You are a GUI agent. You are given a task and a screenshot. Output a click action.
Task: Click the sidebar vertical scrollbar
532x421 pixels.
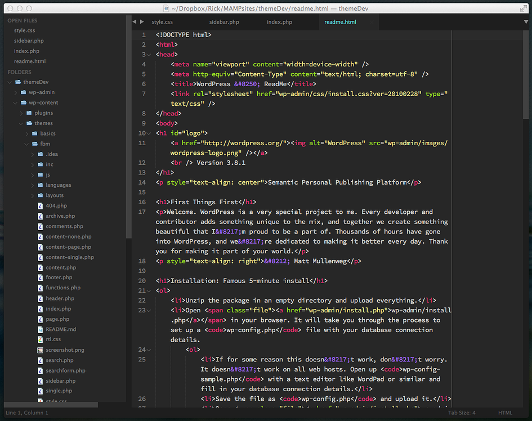click(128, 127)
